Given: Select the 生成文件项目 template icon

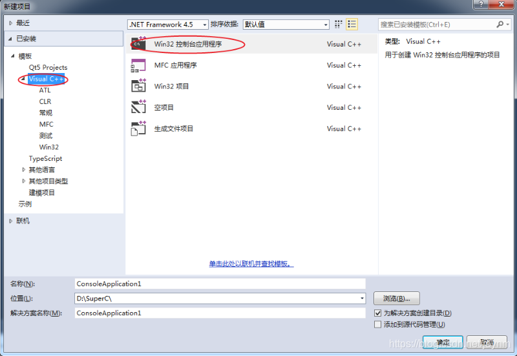Looking at the screenshot, I should [138, 128].
